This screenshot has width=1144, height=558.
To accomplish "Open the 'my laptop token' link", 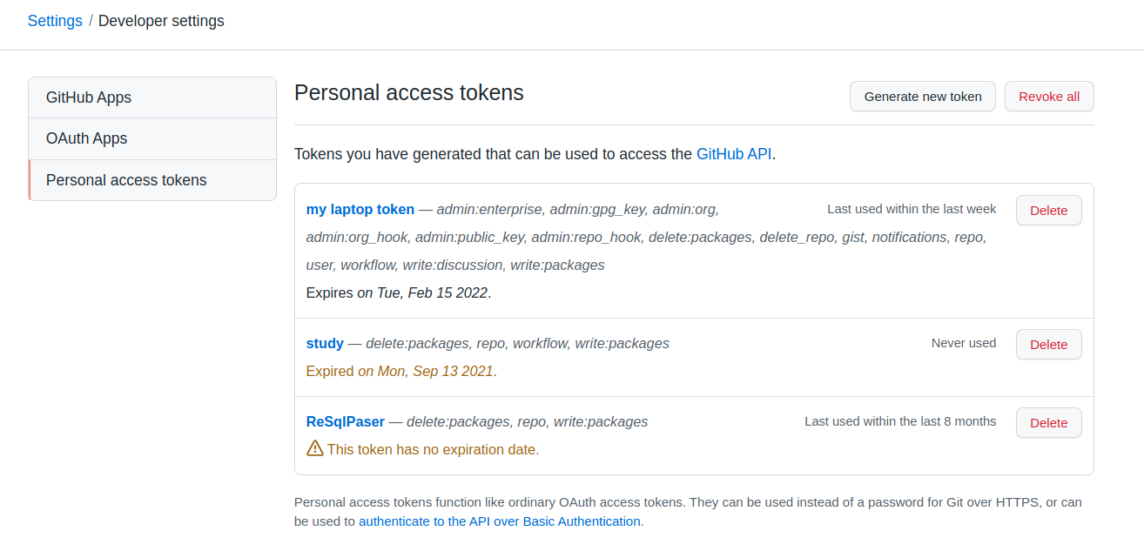I will click(x=360, y=209).
